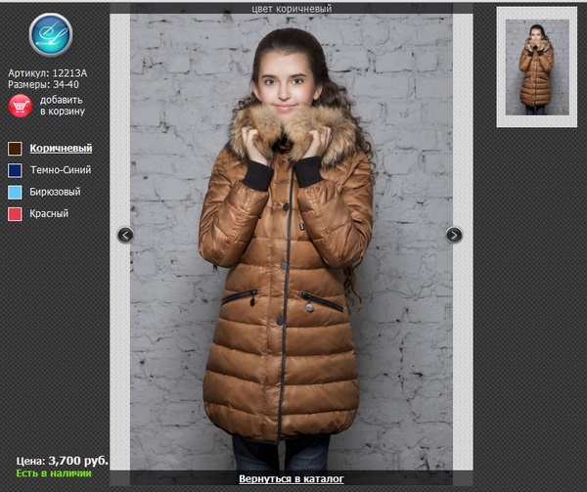The width and height of the screenshot is (587, 492).
Task: Click the round blue store logo
Action: coord(50,35)
